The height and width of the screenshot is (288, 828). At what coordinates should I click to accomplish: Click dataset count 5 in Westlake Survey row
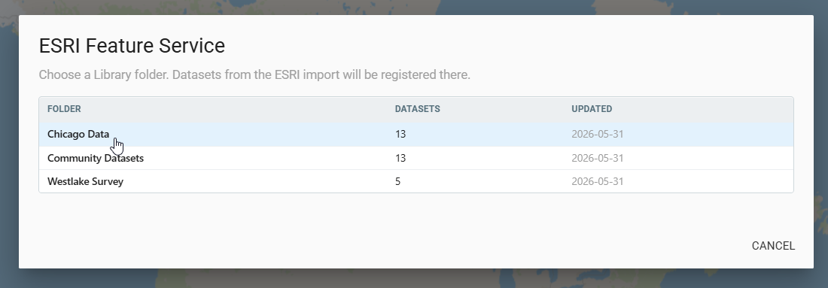coord(397,181)
